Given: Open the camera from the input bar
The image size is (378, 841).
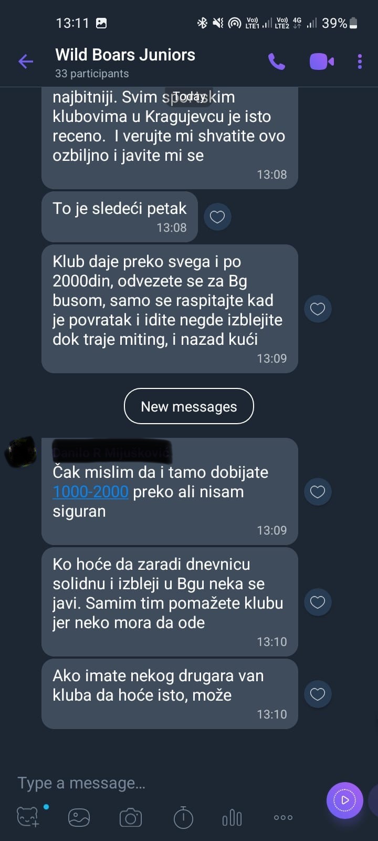Looking at the screenshot, I should 131,817.
